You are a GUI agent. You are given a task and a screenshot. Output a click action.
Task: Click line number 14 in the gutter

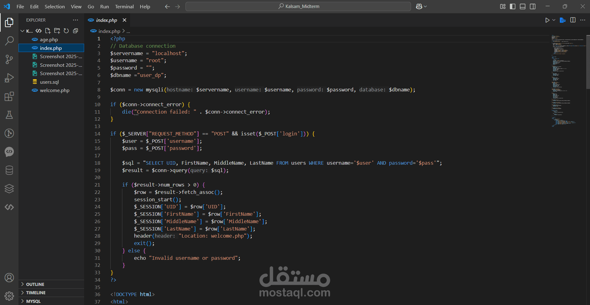coord(97,134)
